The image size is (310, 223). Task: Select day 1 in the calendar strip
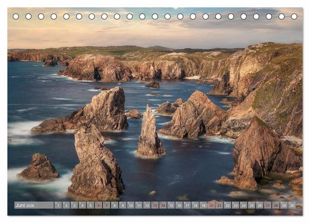pyautogui.click(x=58, y=205)
